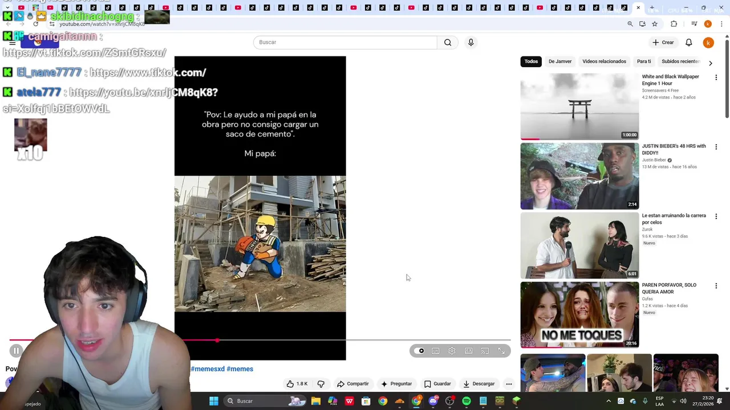Open the Windows Start menu
Screen dimensions: 730x410
pyautogui.click(x=213, y=401)
